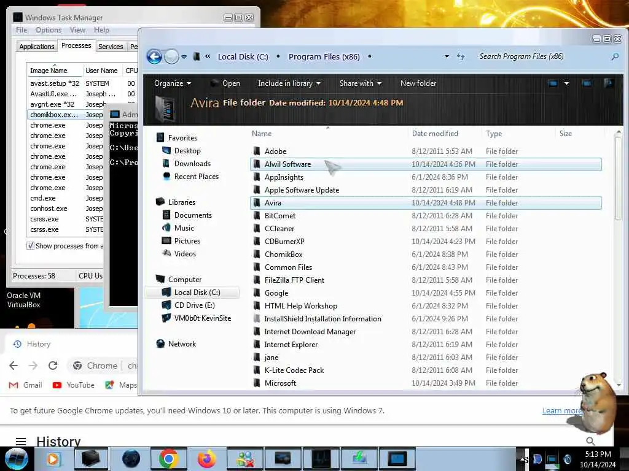The image size is (629, 471).
Task: Select the Internet Download Manager folder
Action: point(426,332)
